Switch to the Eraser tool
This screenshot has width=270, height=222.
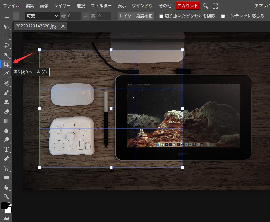[x=6, y=112]
